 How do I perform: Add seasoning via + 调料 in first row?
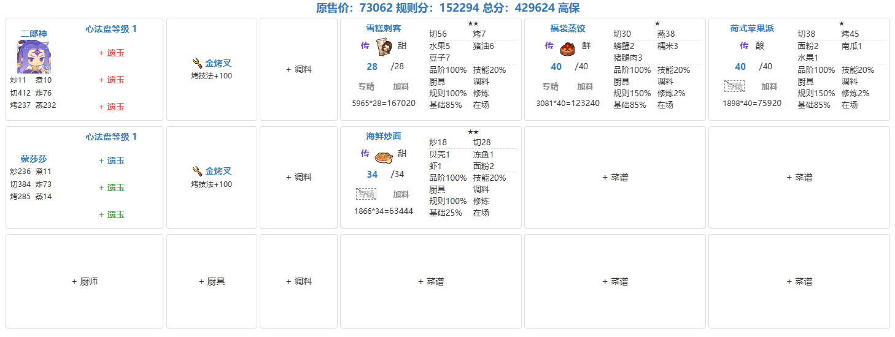(x=299, y=69)
